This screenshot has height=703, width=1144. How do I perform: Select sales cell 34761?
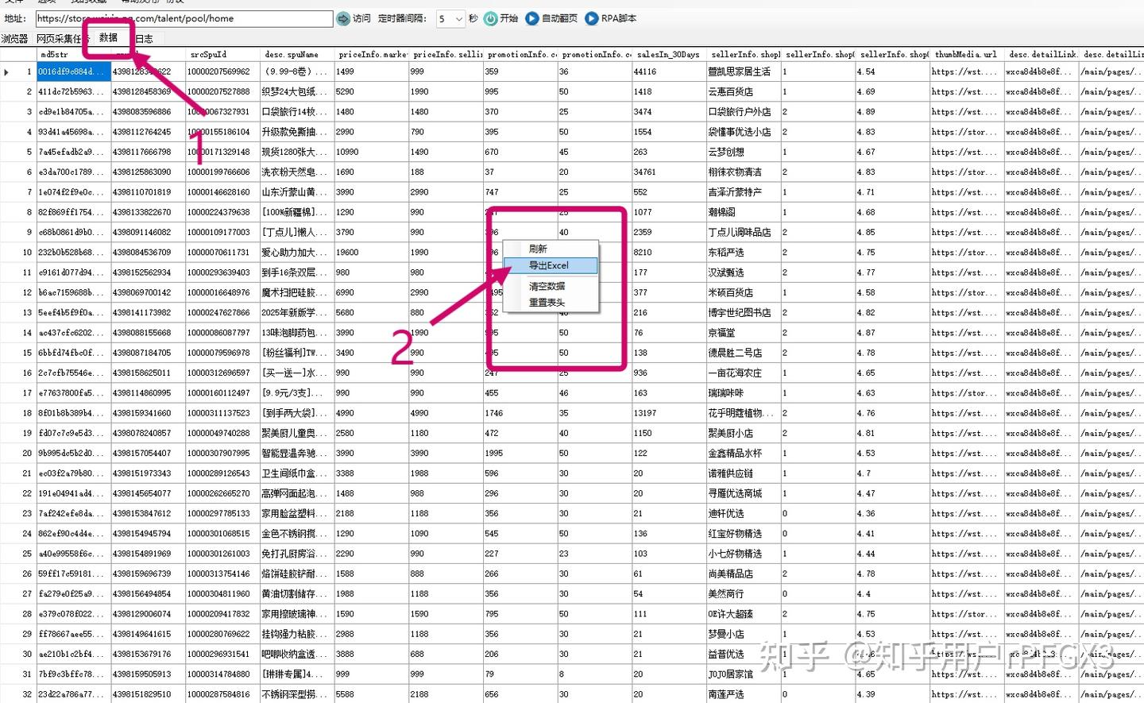coord(670,172)
